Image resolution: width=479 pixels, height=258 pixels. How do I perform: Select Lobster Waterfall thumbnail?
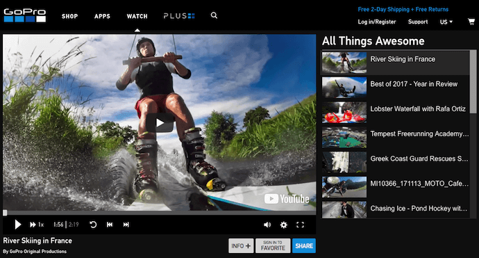(344, 113)
